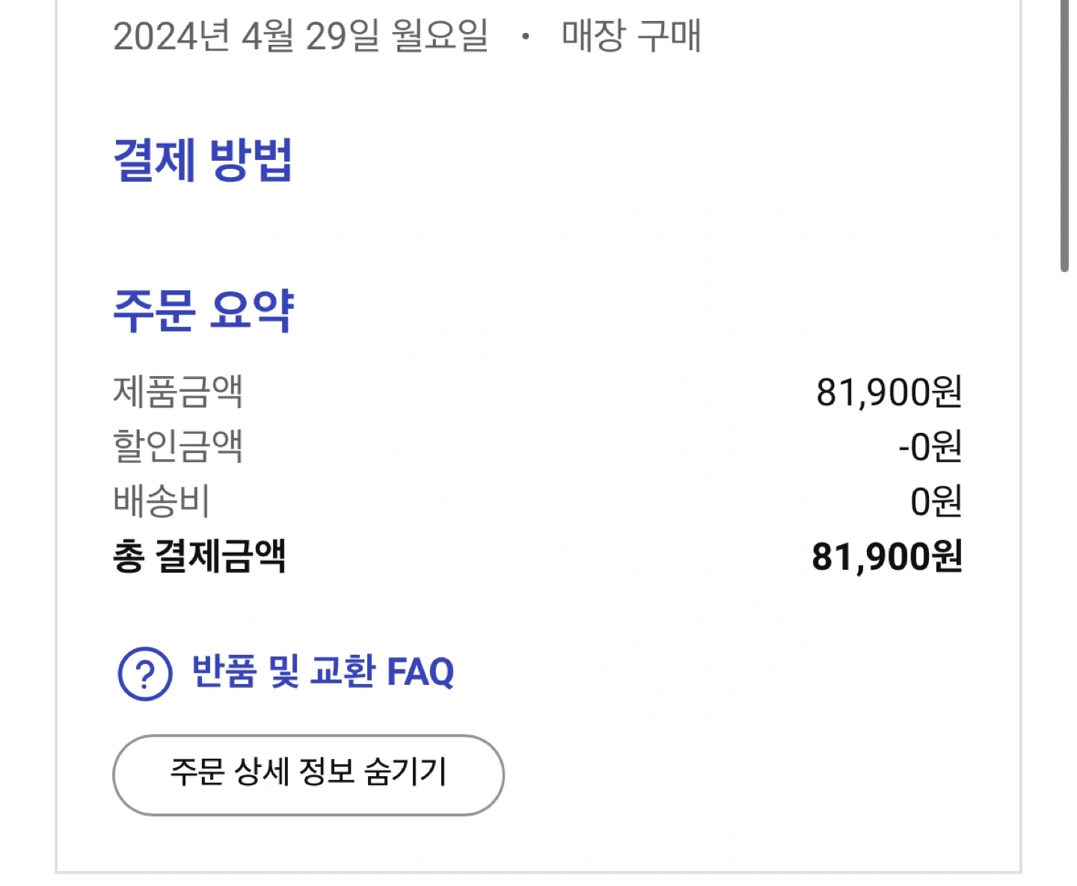This screenshot has height=886, width=1077.
Task: Click the bold total amount 81,900원
Action: click(x=887, y=557)
